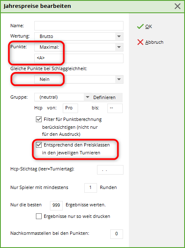The image size is (185, 248).
Task: Confirm with the OK button label
Action: pos(149,26)
